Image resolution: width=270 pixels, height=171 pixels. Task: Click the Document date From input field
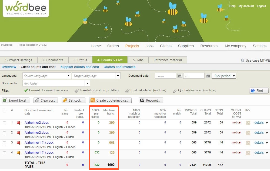pyautogui.click(x=165, y=76)
